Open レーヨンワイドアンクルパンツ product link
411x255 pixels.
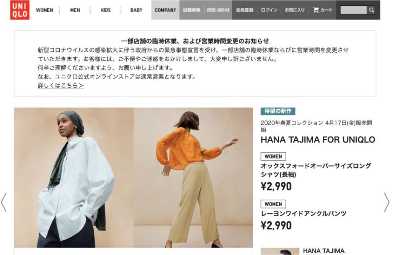coord(304,214)
